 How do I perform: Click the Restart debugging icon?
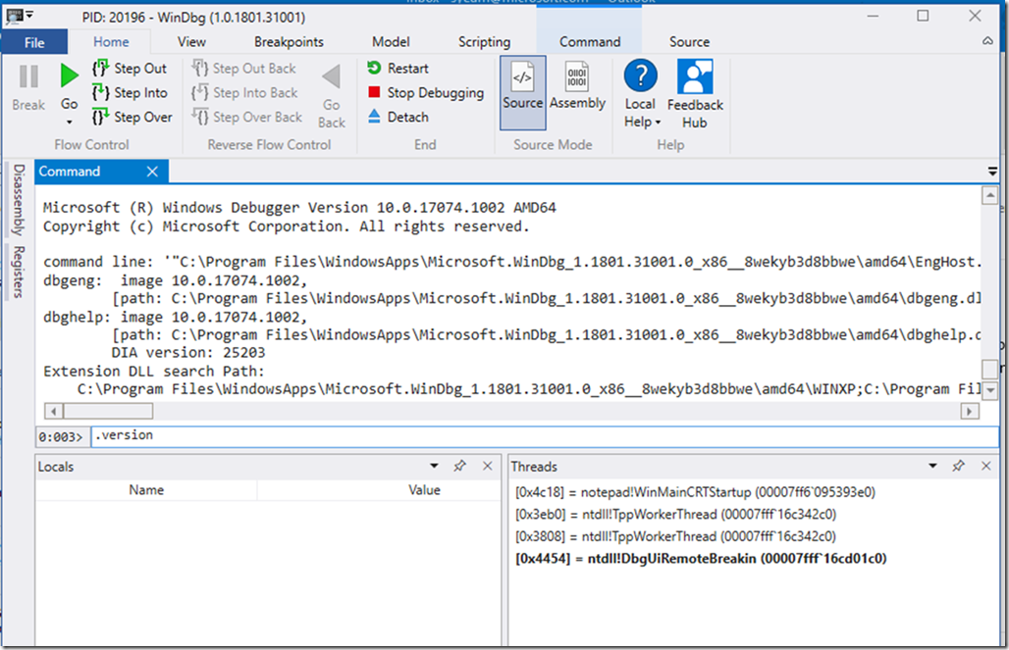click(374, 69)
